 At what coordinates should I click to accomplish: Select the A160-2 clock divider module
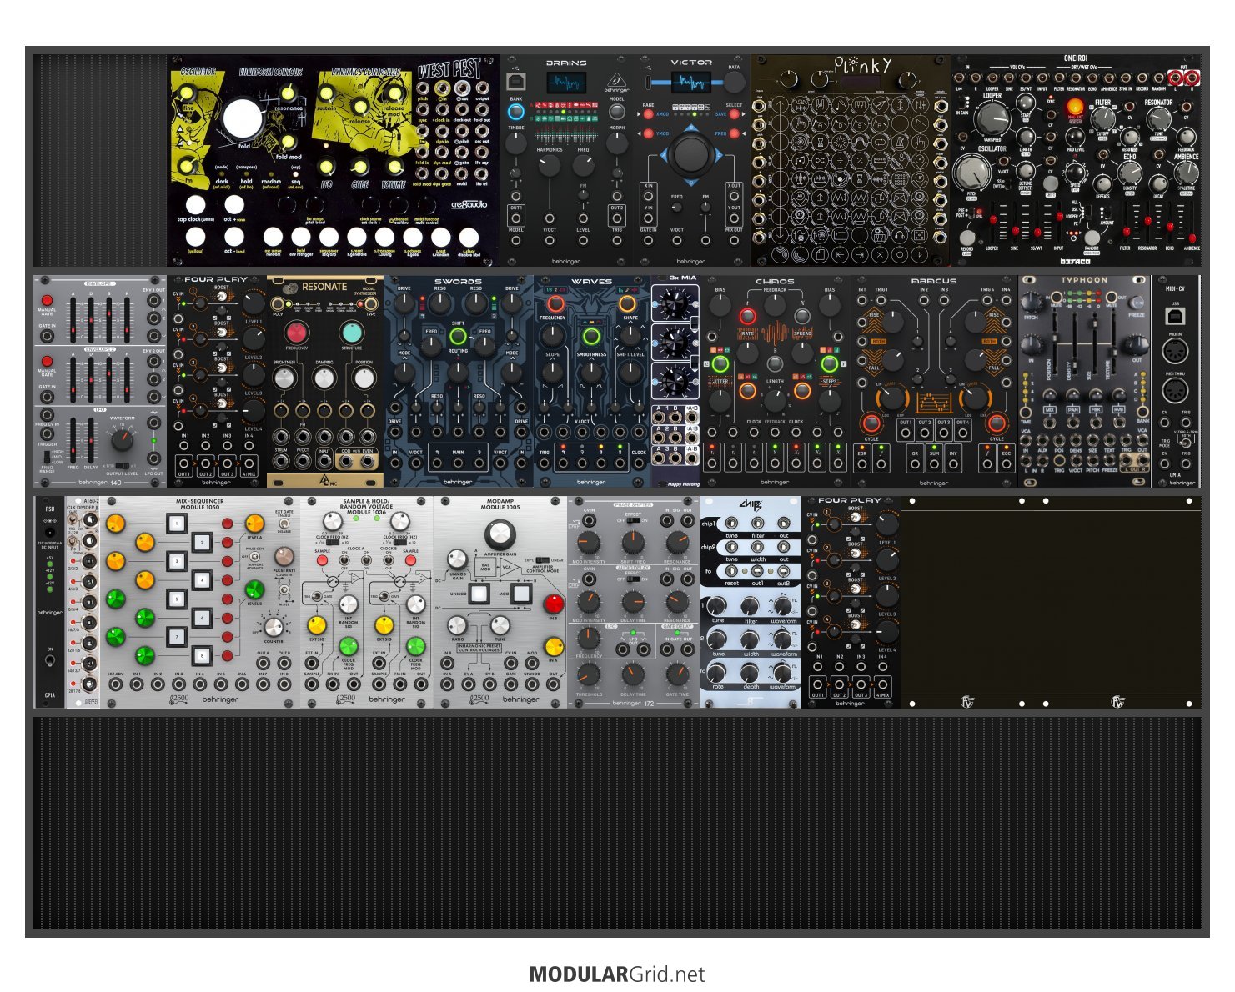[x=83, y=603]
